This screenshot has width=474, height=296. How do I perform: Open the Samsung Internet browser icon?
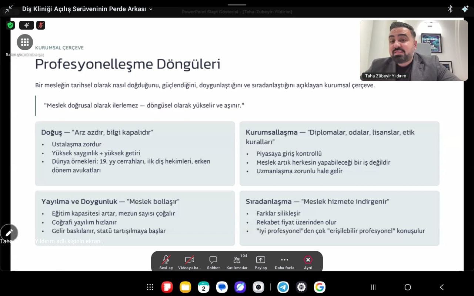pos(240,287)
